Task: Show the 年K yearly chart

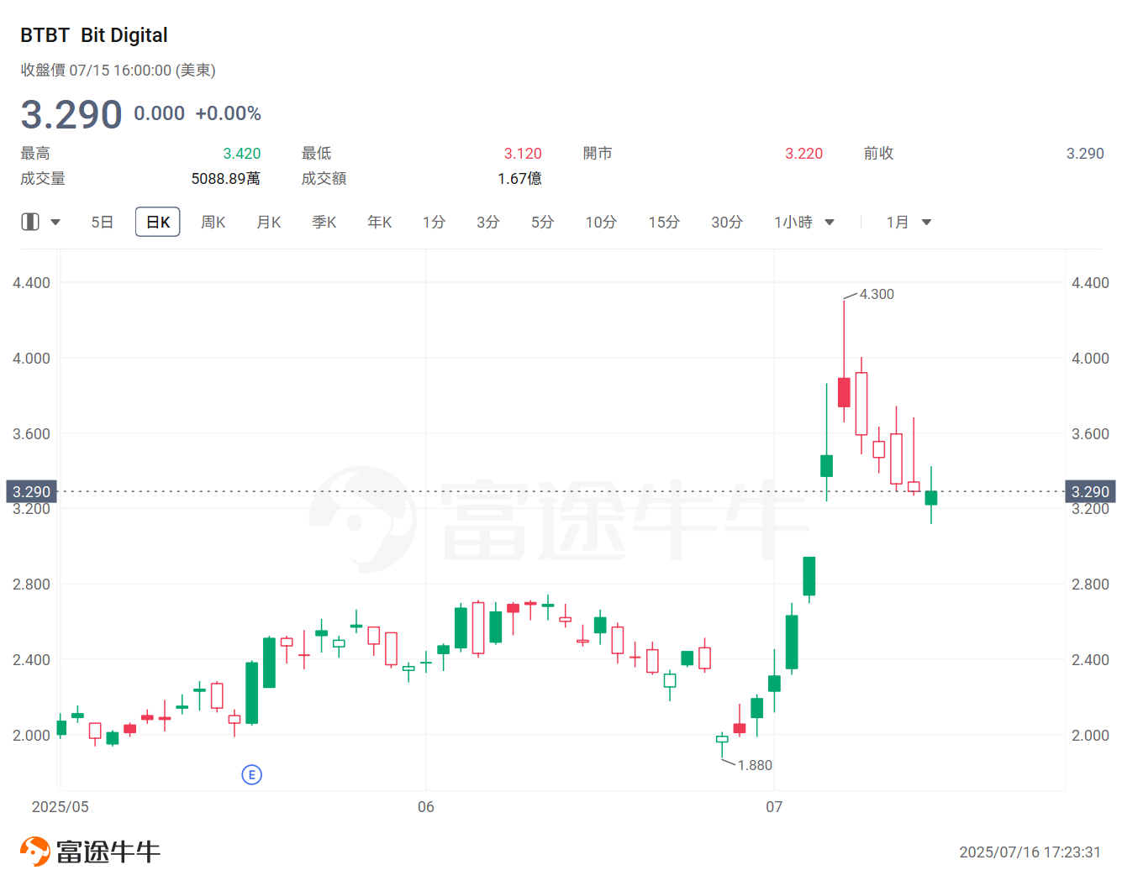Action: [x=380, y=223]
